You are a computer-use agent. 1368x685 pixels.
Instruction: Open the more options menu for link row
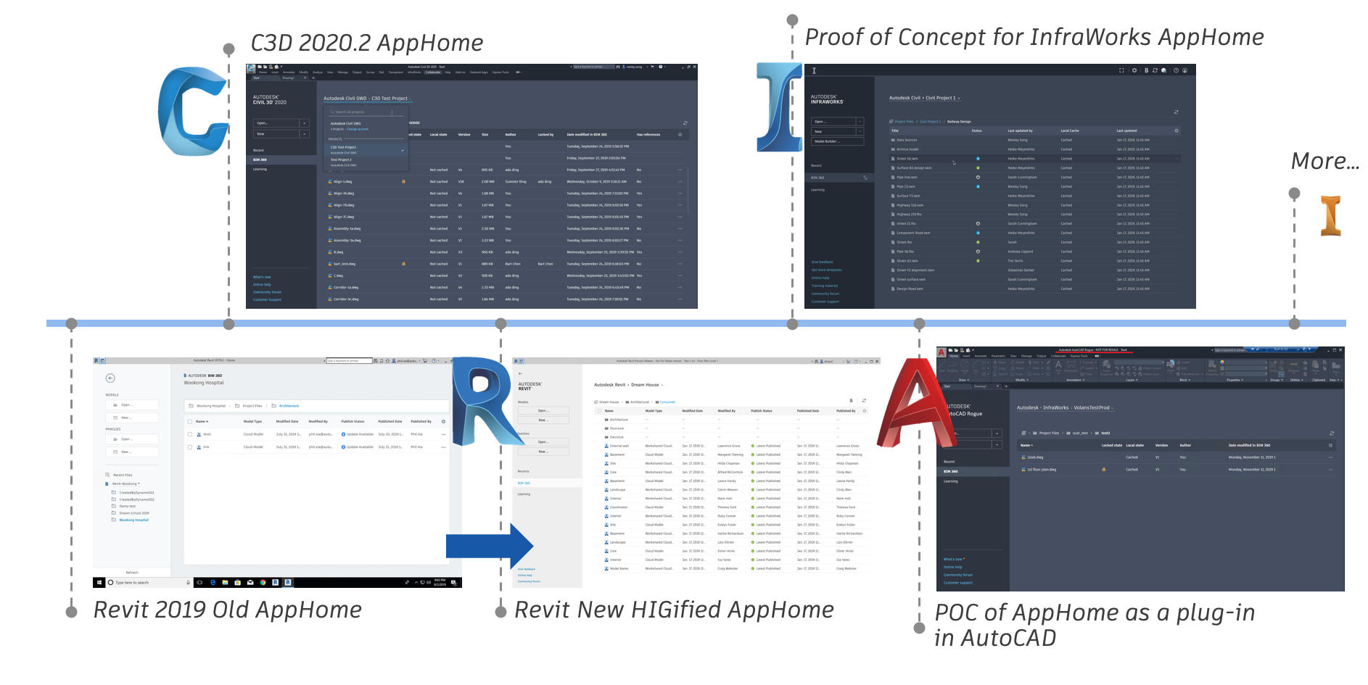(x=443, y=447)
